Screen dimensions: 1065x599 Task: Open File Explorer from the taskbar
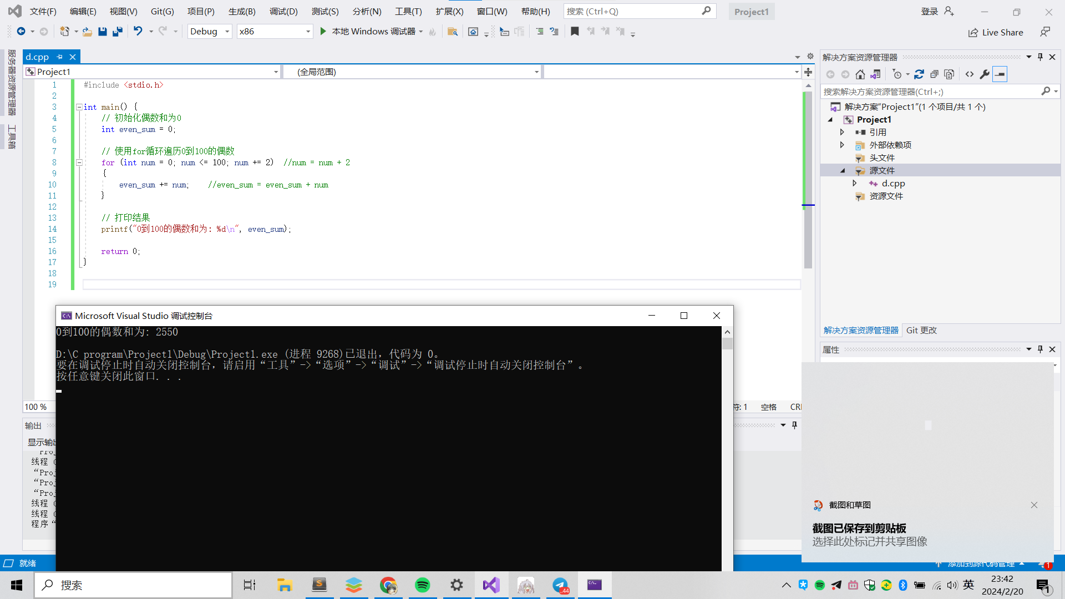(285, 585)
